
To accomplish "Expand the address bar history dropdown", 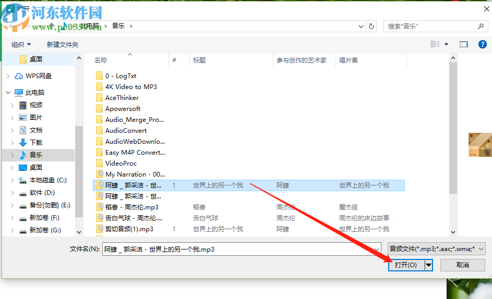I will [361, 27].
